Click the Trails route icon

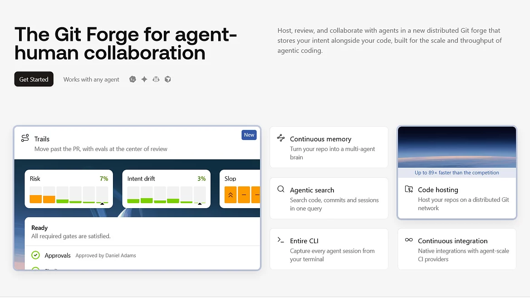point(25,138)
